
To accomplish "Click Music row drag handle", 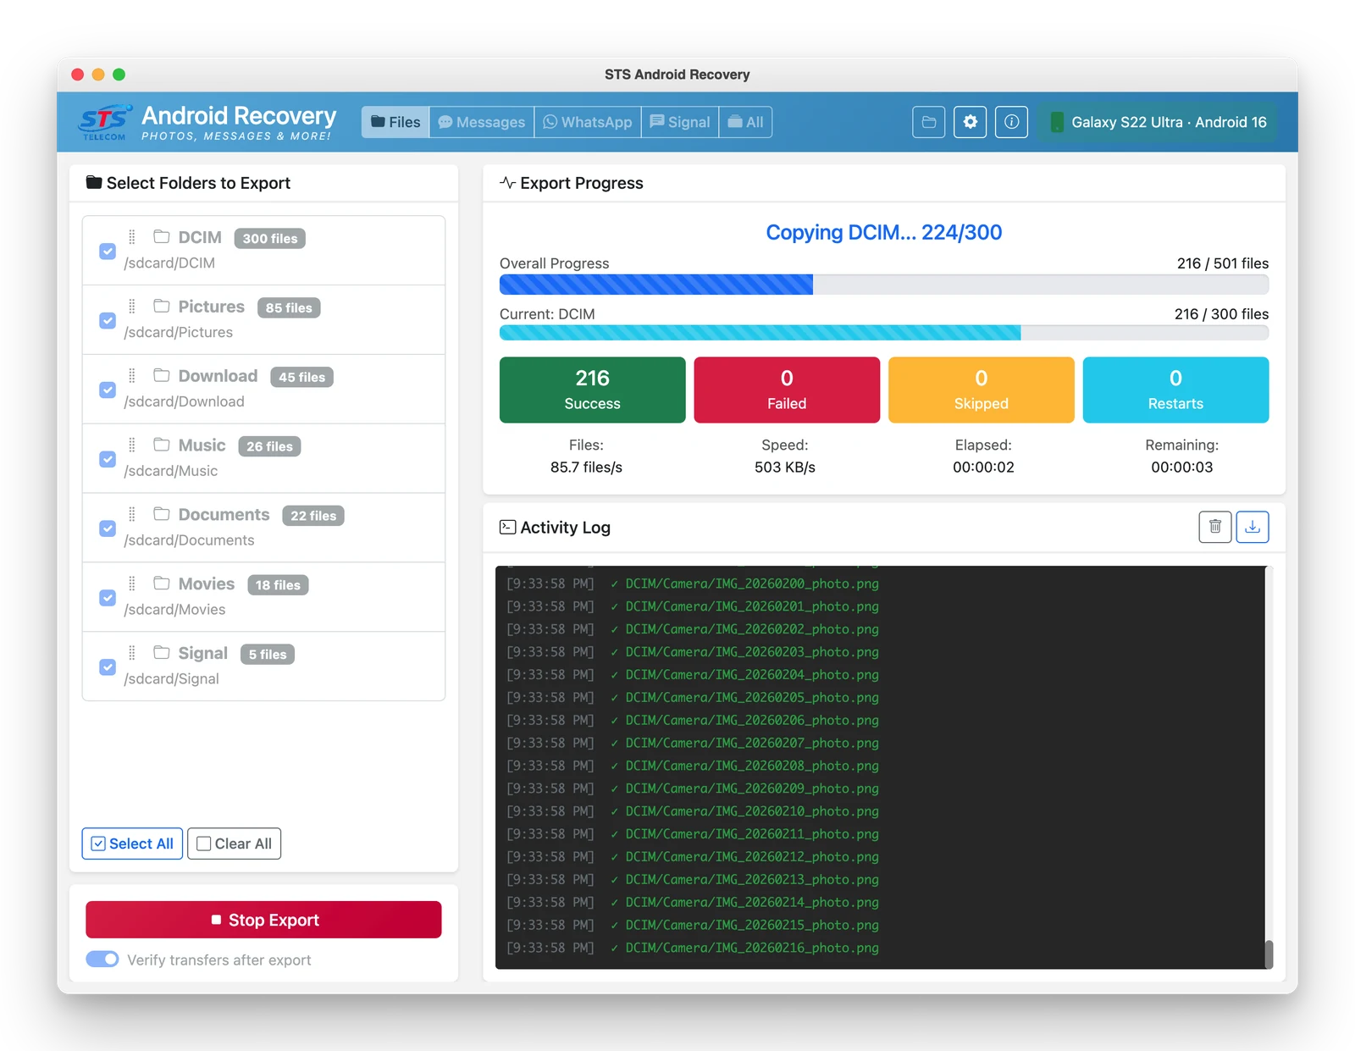I will [x=132, y=445].
